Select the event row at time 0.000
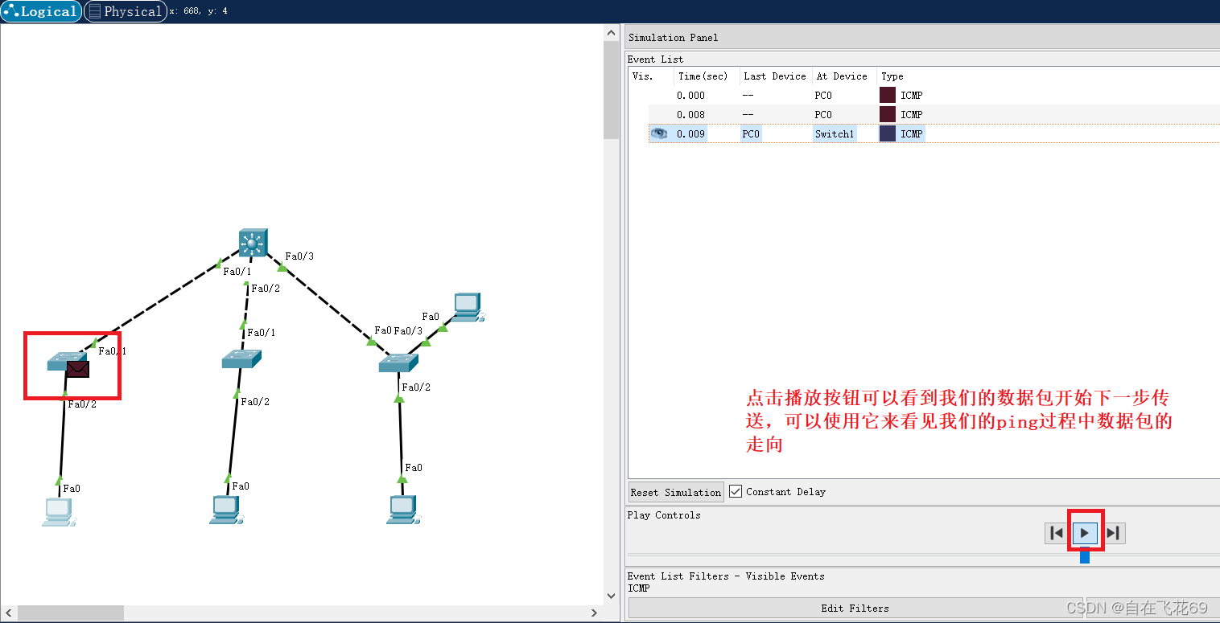Screen dimensions: 1220x623 (934, 95)
